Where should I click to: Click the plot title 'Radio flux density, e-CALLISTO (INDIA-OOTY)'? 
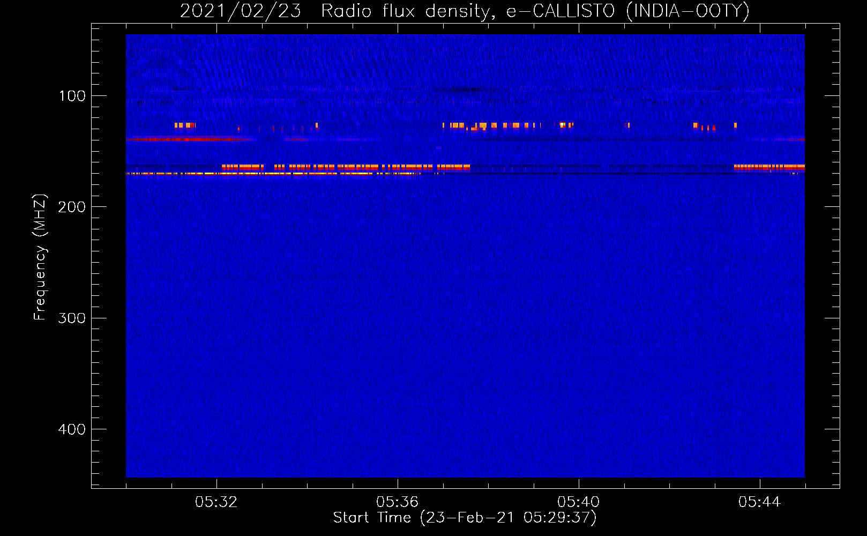coord(535,11)
